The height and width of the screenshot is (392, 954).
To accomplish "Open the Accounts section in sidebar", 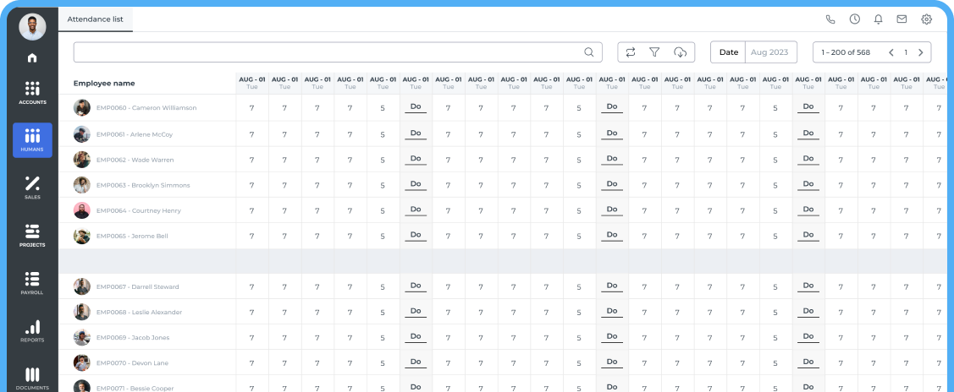I will pos(32,92).
